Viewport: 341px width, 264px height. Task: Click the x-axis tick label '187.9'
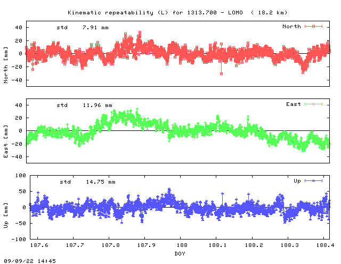(x=147, y=245)
